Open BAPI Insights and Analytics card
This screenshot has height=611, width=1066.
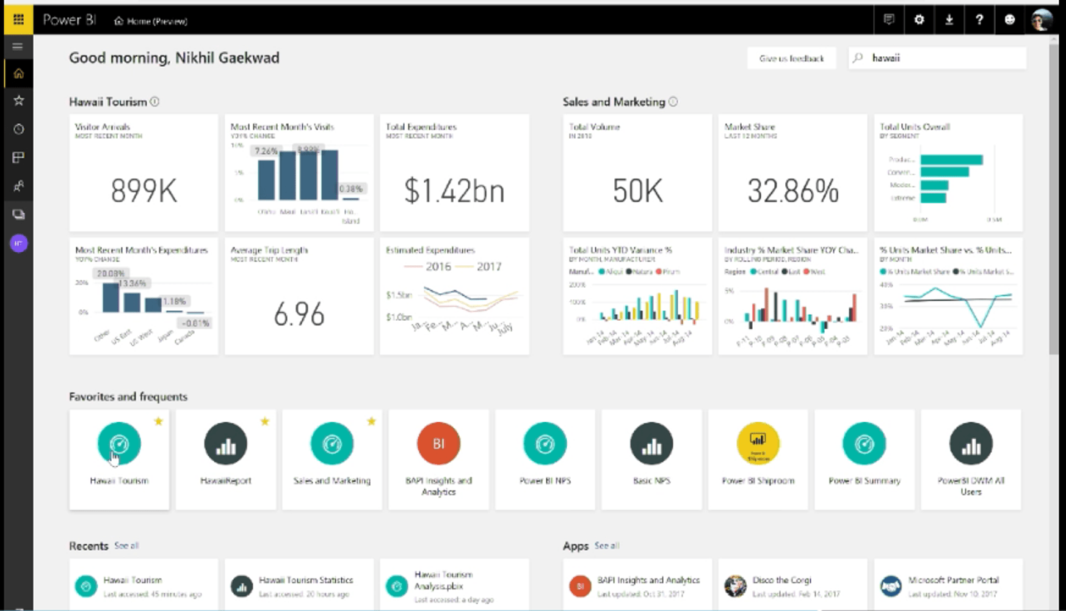[438, 459]
